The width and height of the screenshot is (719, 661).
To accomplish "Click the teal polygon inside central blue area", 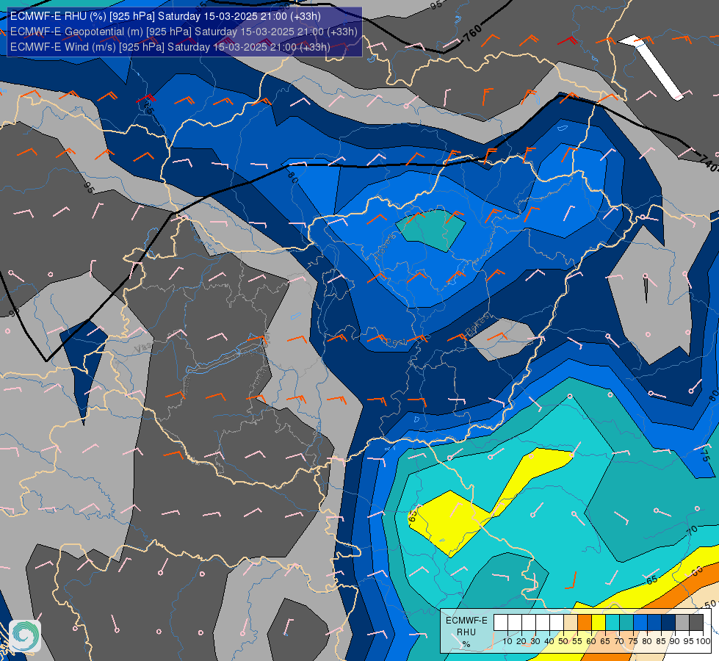I will click(x=431, y=229).
